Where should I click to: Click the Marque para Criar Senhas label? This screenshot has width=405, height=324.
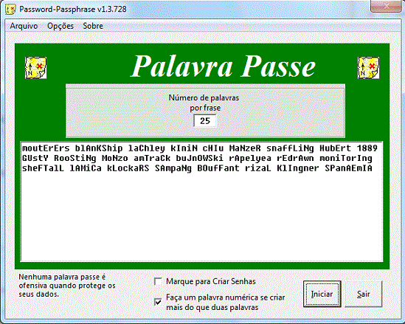click(211, 281)
